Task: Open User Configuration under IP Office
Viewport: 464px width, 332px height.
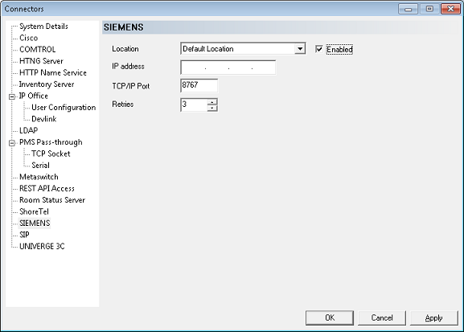Action: (64, 108)
